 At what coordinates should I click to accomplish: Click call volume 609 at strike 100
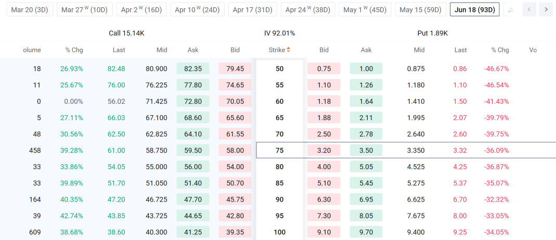[x=35, y=232]
